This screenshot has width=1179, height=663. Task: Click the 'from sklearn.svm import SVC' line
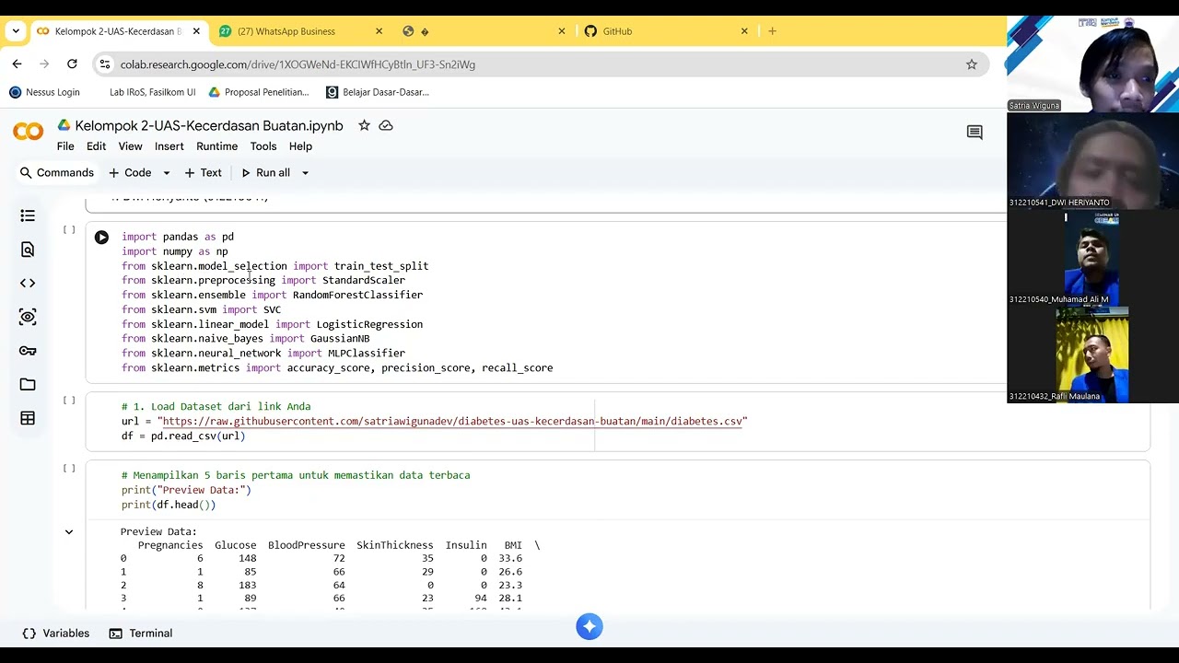pos(201,309)
